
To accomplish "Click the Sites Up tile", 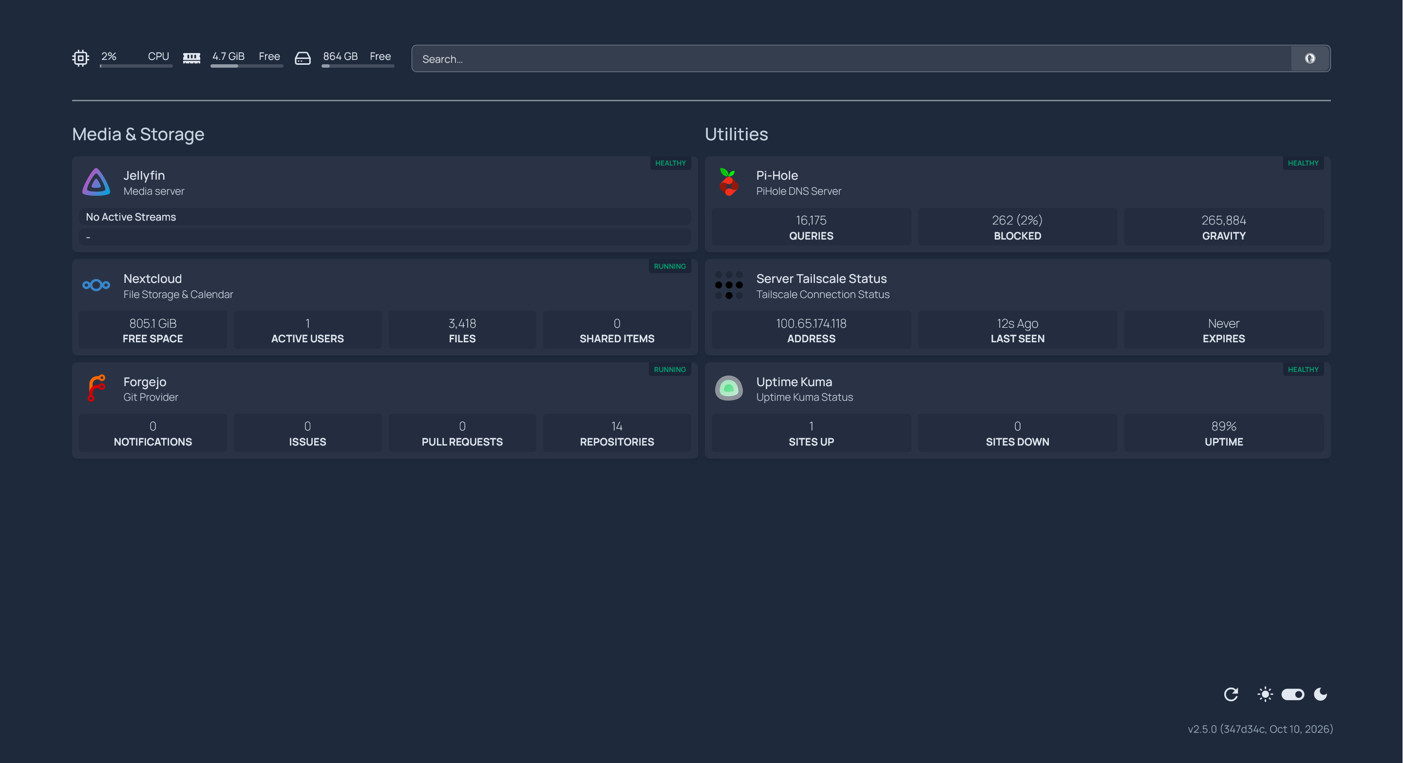I will tap(812, 433).
